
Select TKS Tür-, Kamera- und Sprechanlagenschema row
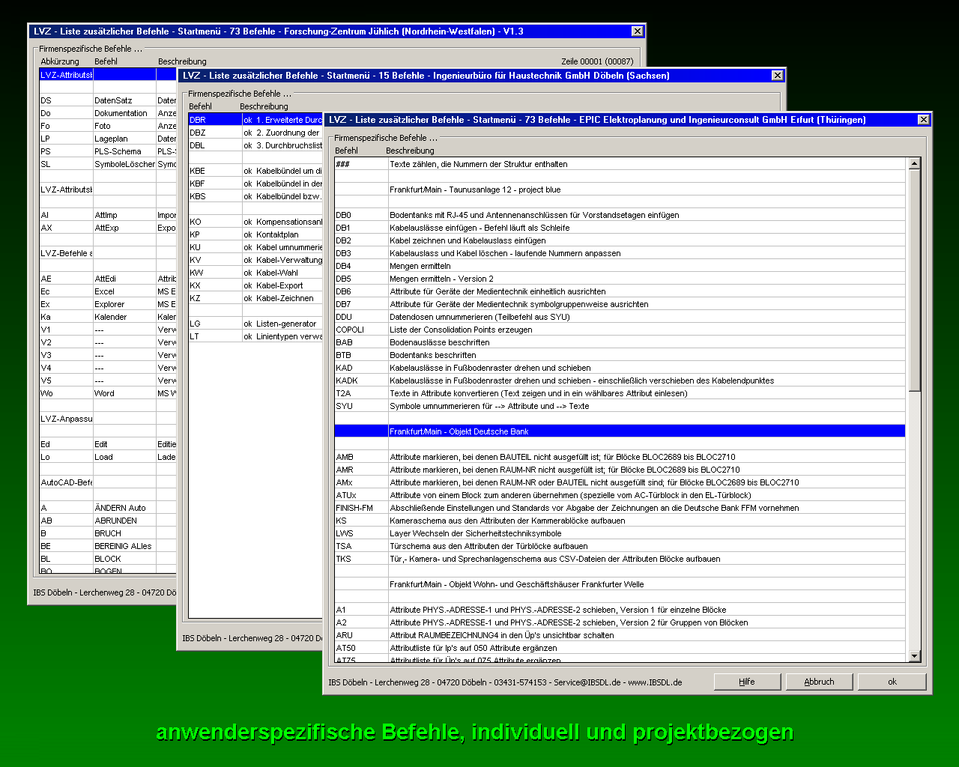[x=620, y=559]
